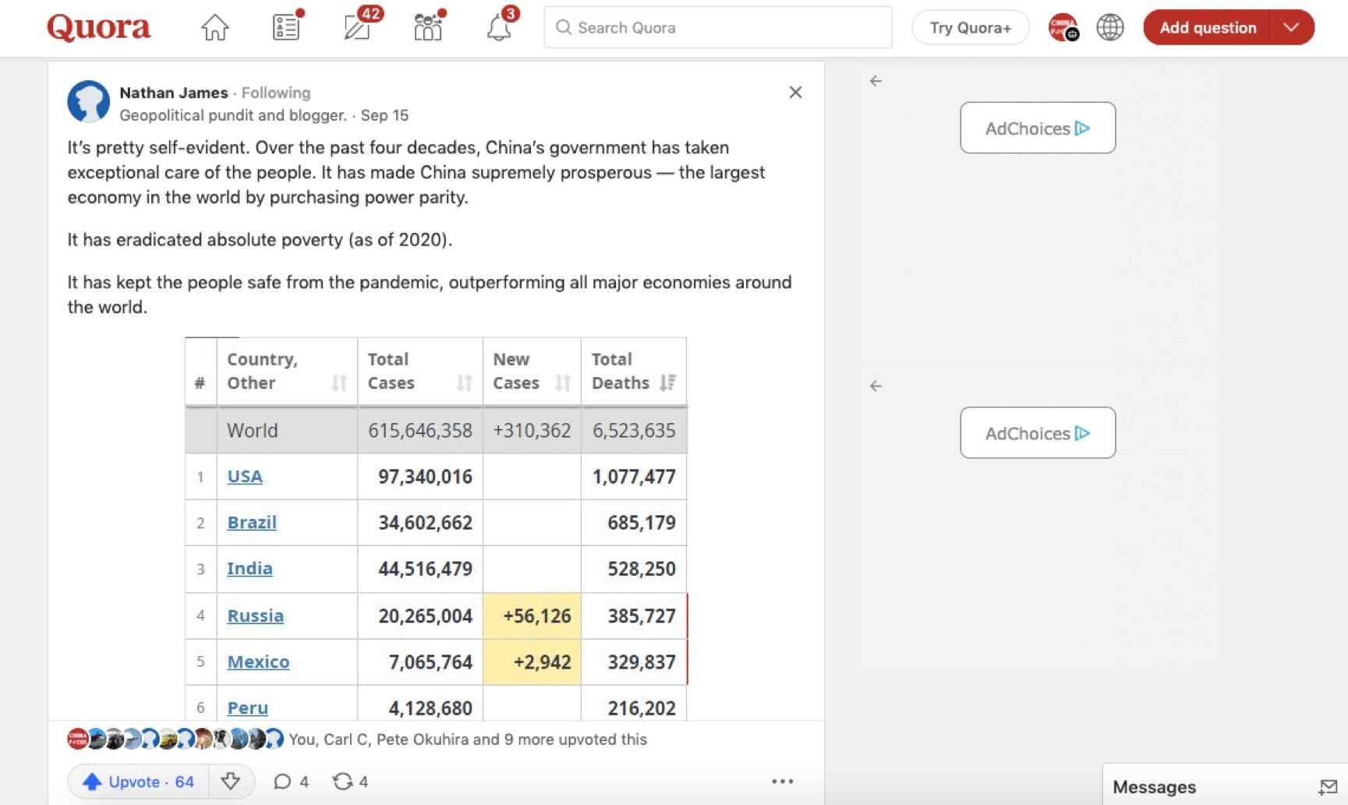The image size is (1348, 805).
Task: Toggle the Following status beside Nathan James
Action: click(x=275, y=93)
